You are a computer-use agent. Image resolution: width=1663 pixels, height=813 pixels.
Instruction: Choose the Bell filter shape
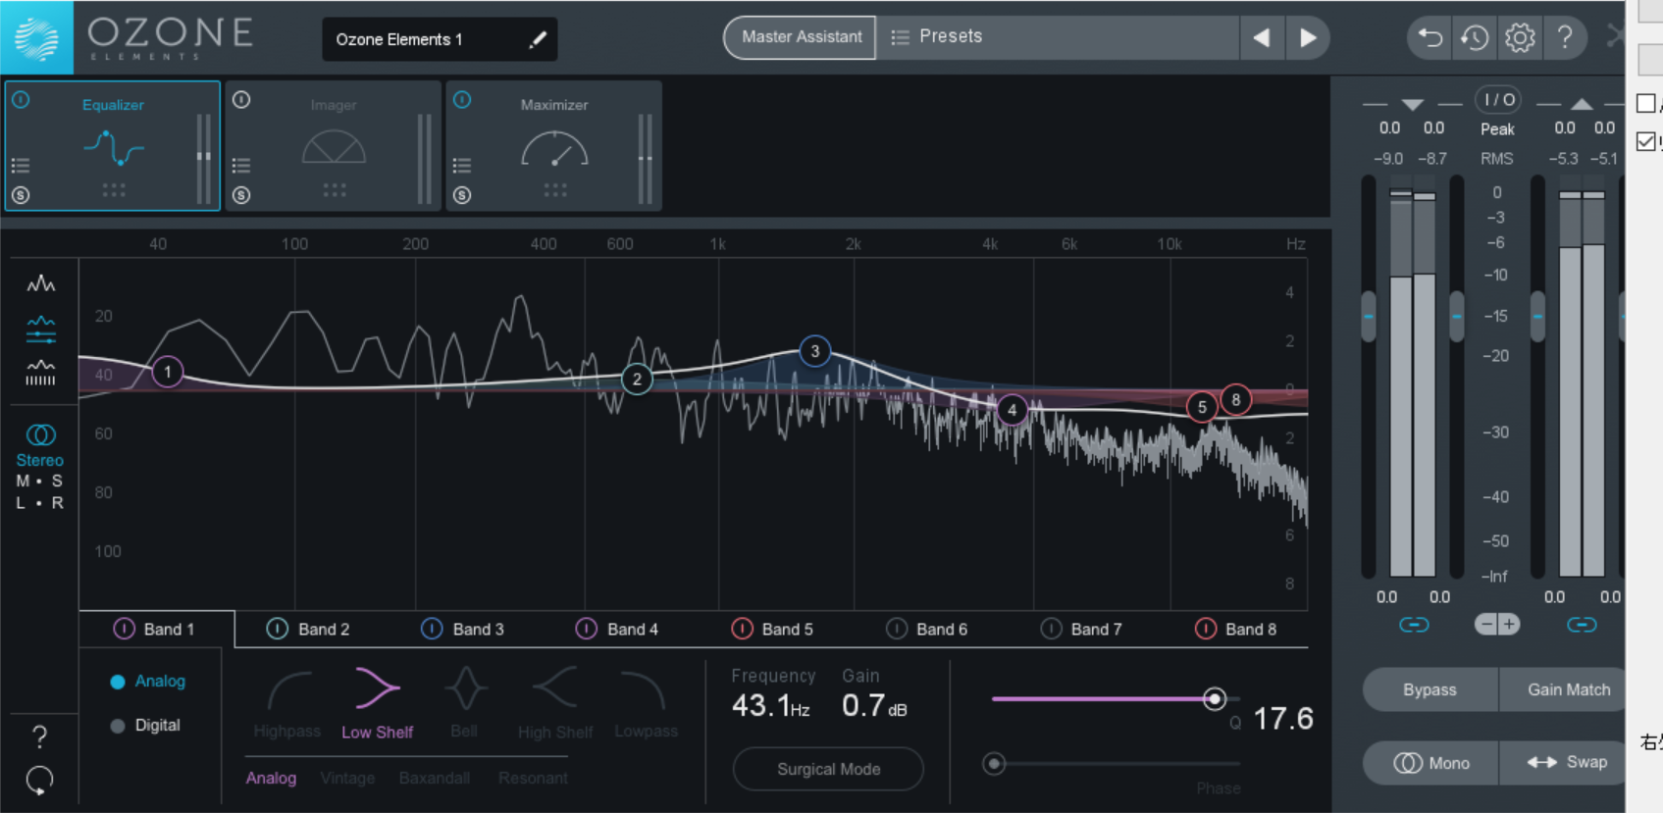pos(465,702)
